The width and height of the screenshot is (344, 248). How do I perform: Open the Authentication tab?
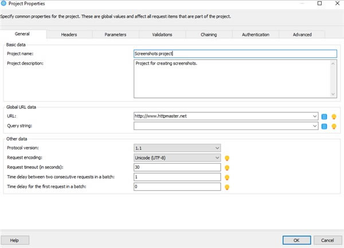pyautogui.click(x=255, y=34)
